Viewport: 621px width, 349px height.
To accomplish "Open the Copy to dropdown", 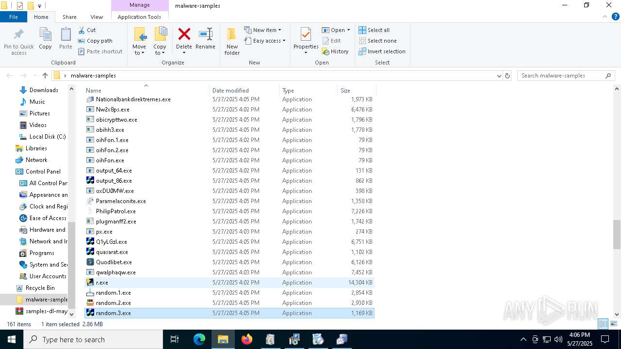I will [x=160, y=50].
